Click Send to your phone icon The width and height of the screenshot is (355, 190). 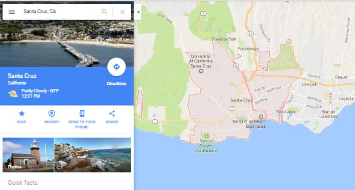pos(82,113)
